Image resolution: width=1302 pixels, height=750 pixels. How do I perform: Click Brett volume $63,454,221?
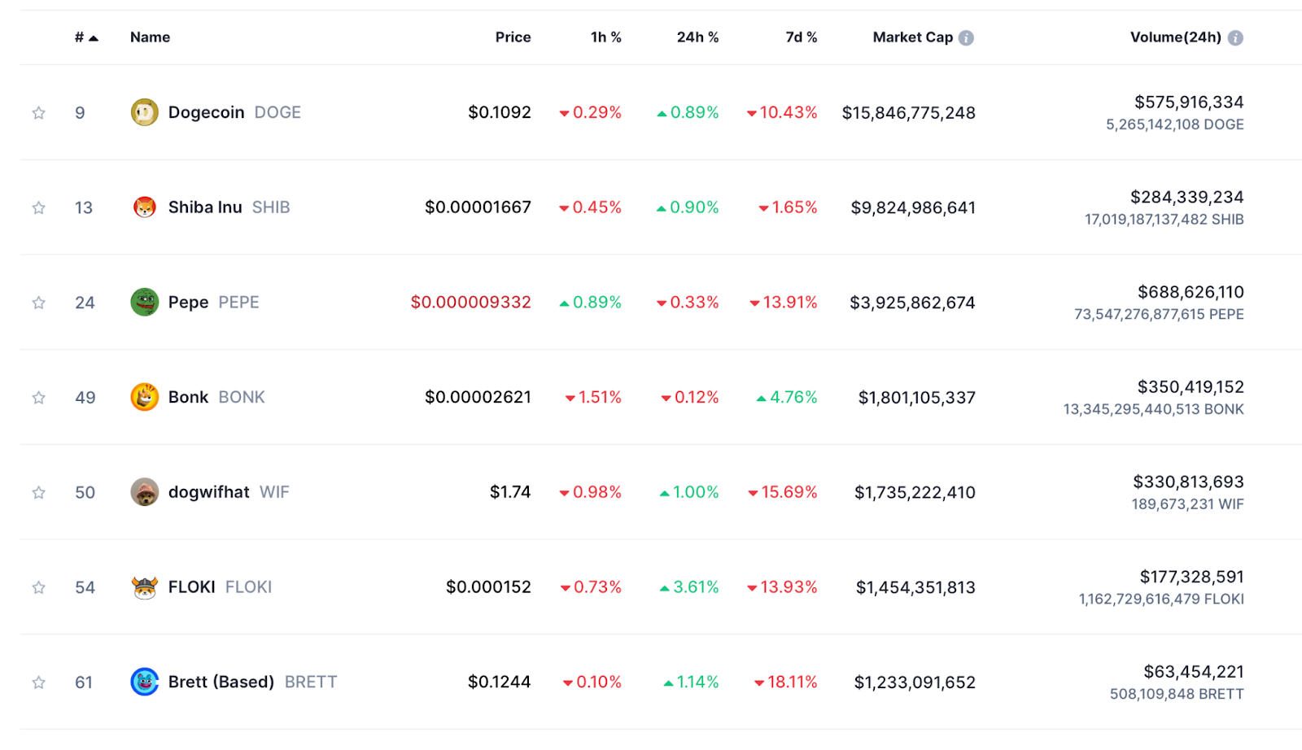point(1194,671)
